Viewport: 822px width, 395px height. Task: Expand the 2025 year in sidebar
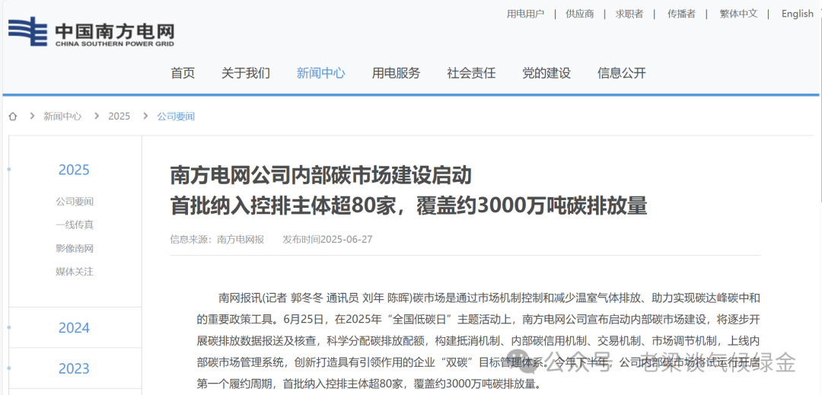point(74,170)
